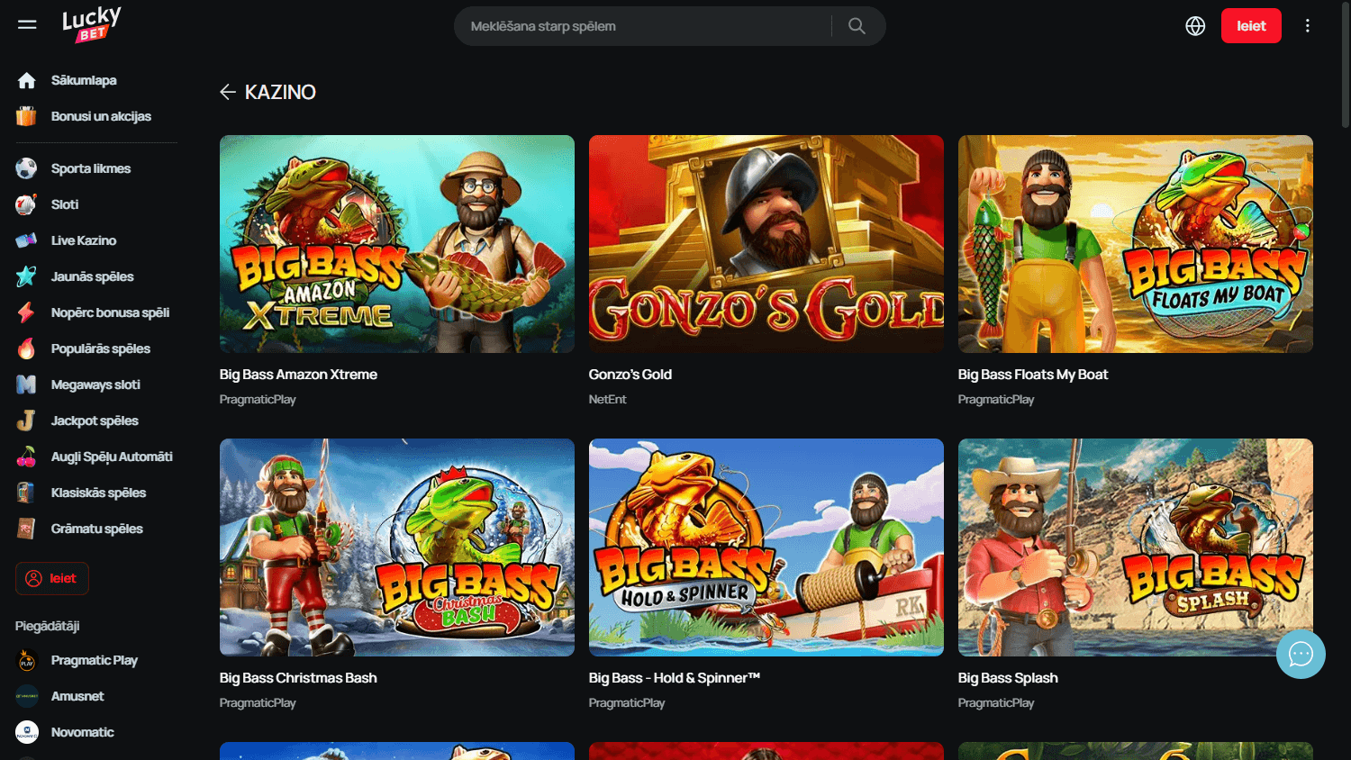Click the Gonzo's Gold title text
This screenshot has width=1351, height=760.
pos(630,375)
